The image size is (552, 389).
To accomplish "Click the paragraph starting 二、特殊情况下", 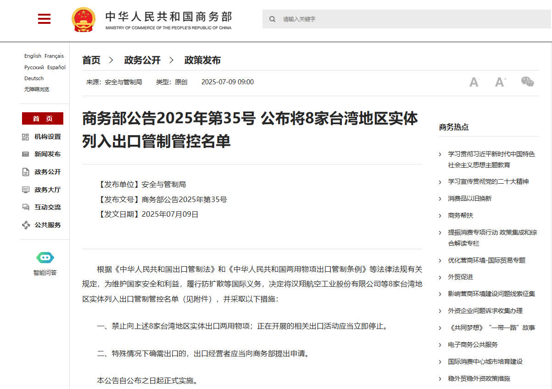I will coord(203,353).
